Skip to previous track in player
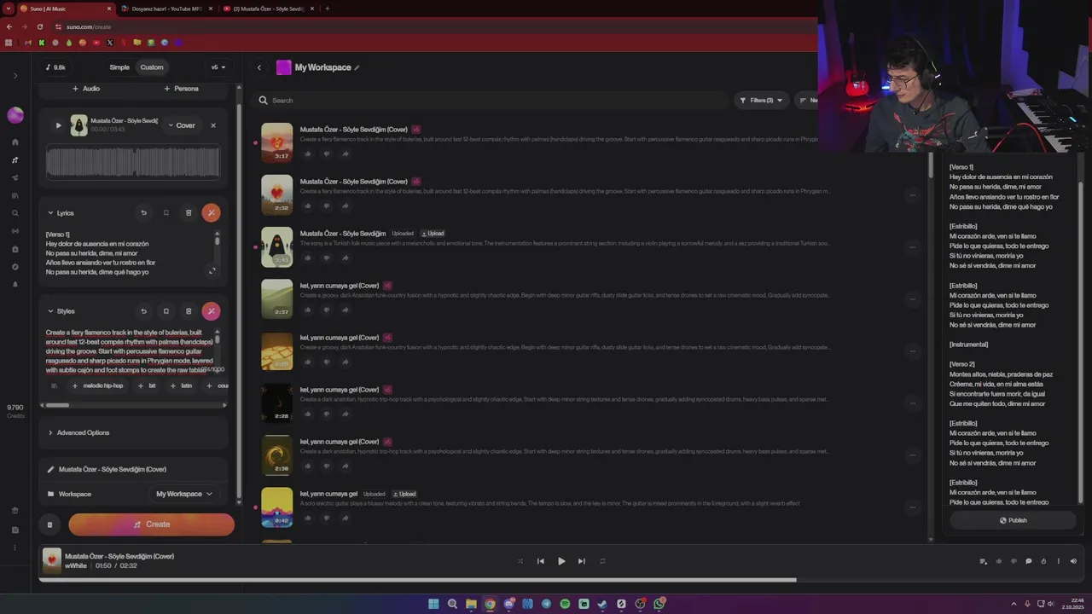Screen dimensions: 1092x614 pyautogui.click(x=541, y=561)
